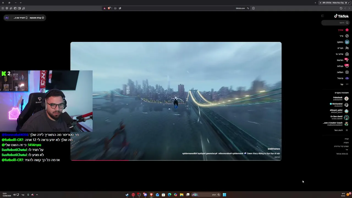Open the profile avatar in the top bar

pos(7,18)
